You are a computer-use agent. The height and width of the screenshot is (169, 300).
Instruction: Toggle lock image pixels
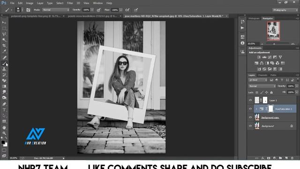[262, 92]
